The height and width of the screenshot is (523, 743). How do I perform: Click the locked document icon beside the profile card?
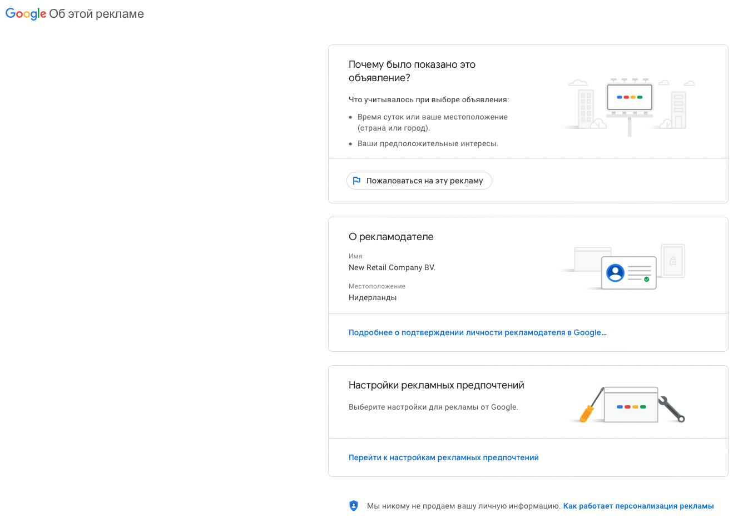click(x=673, y=260)
